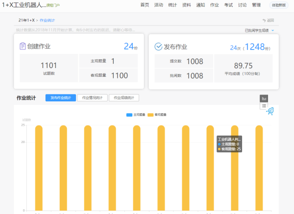Image resolution: width=294 pixels, height=214 pixels.
Task: Click the 体验新版 button
Action: point(279,5)
